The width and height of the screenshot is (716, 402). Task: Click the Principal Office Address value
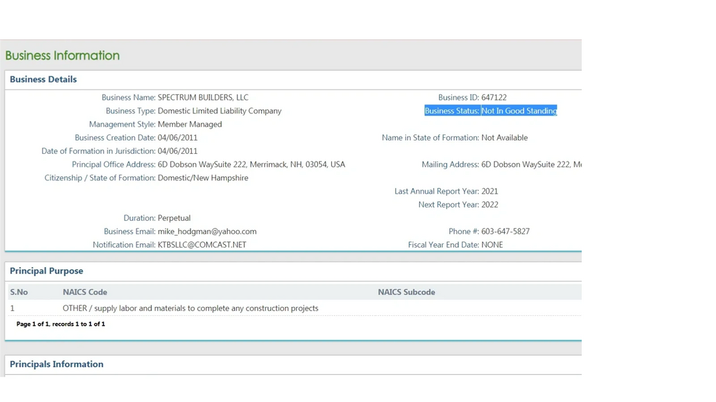click(251, 165)
